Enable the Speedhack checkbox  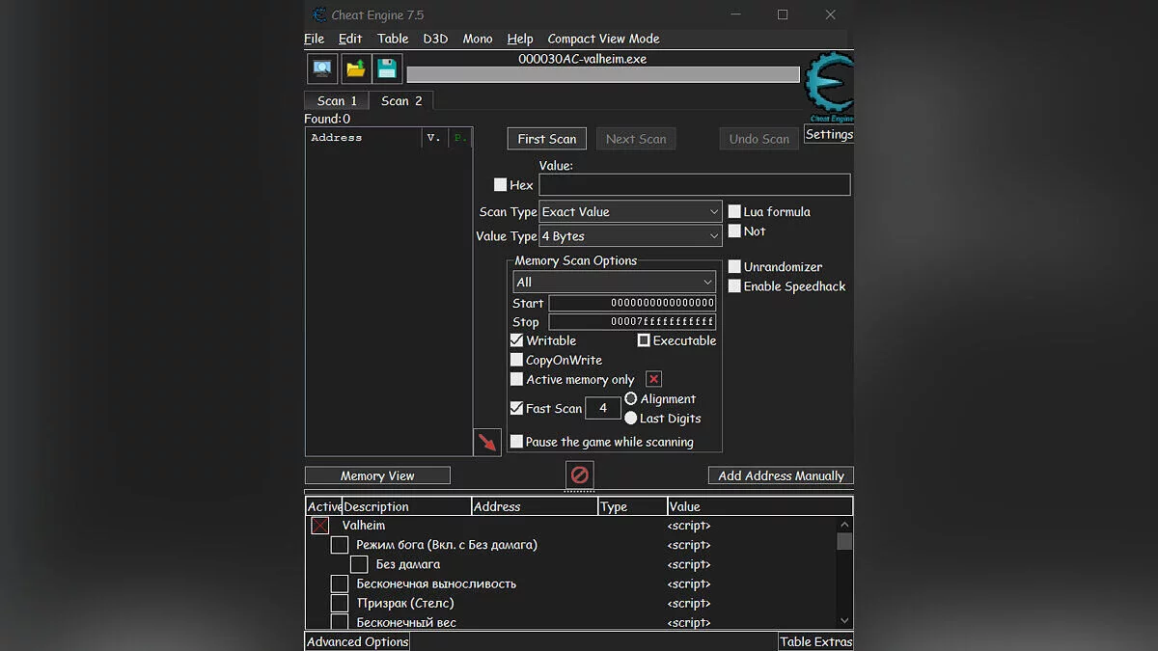pyautogui.click(x=735, y=286)
